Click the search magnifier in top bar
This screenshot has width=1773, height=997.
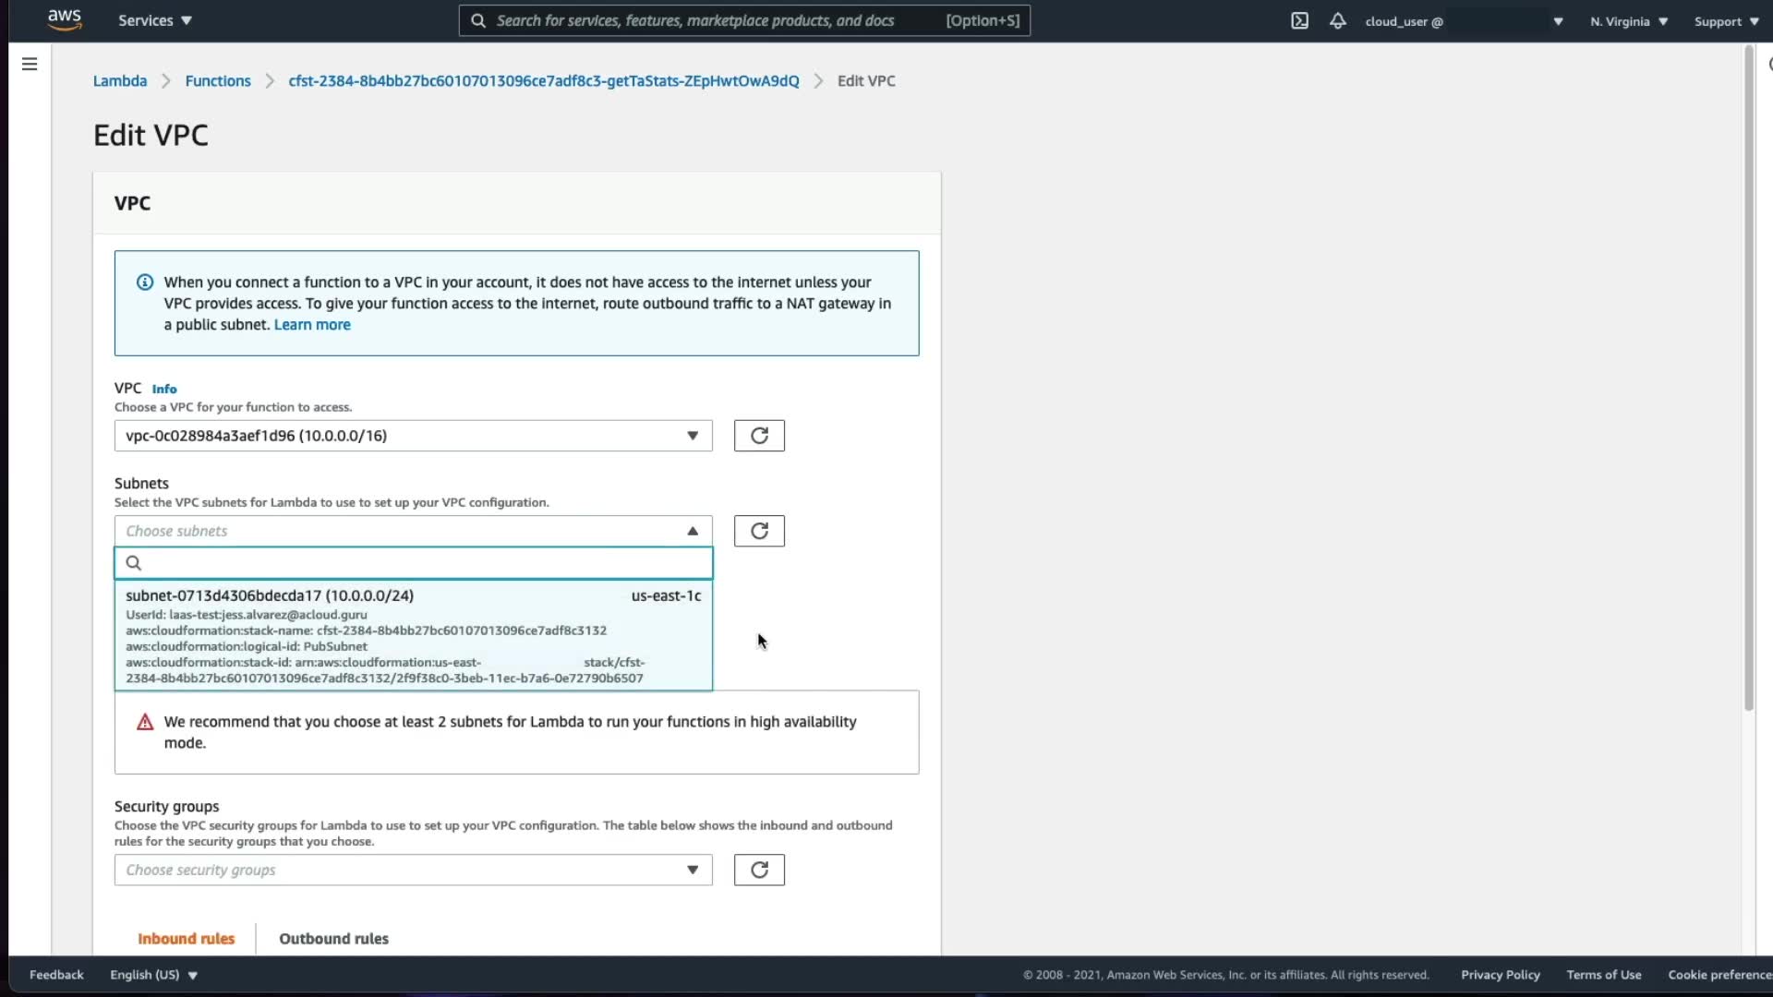[478, 20]
